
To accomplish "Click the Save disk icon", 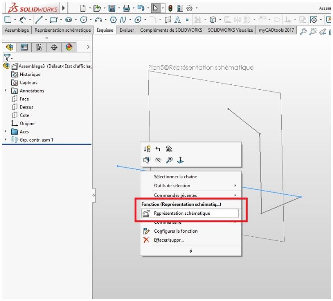I will point(112,8).
